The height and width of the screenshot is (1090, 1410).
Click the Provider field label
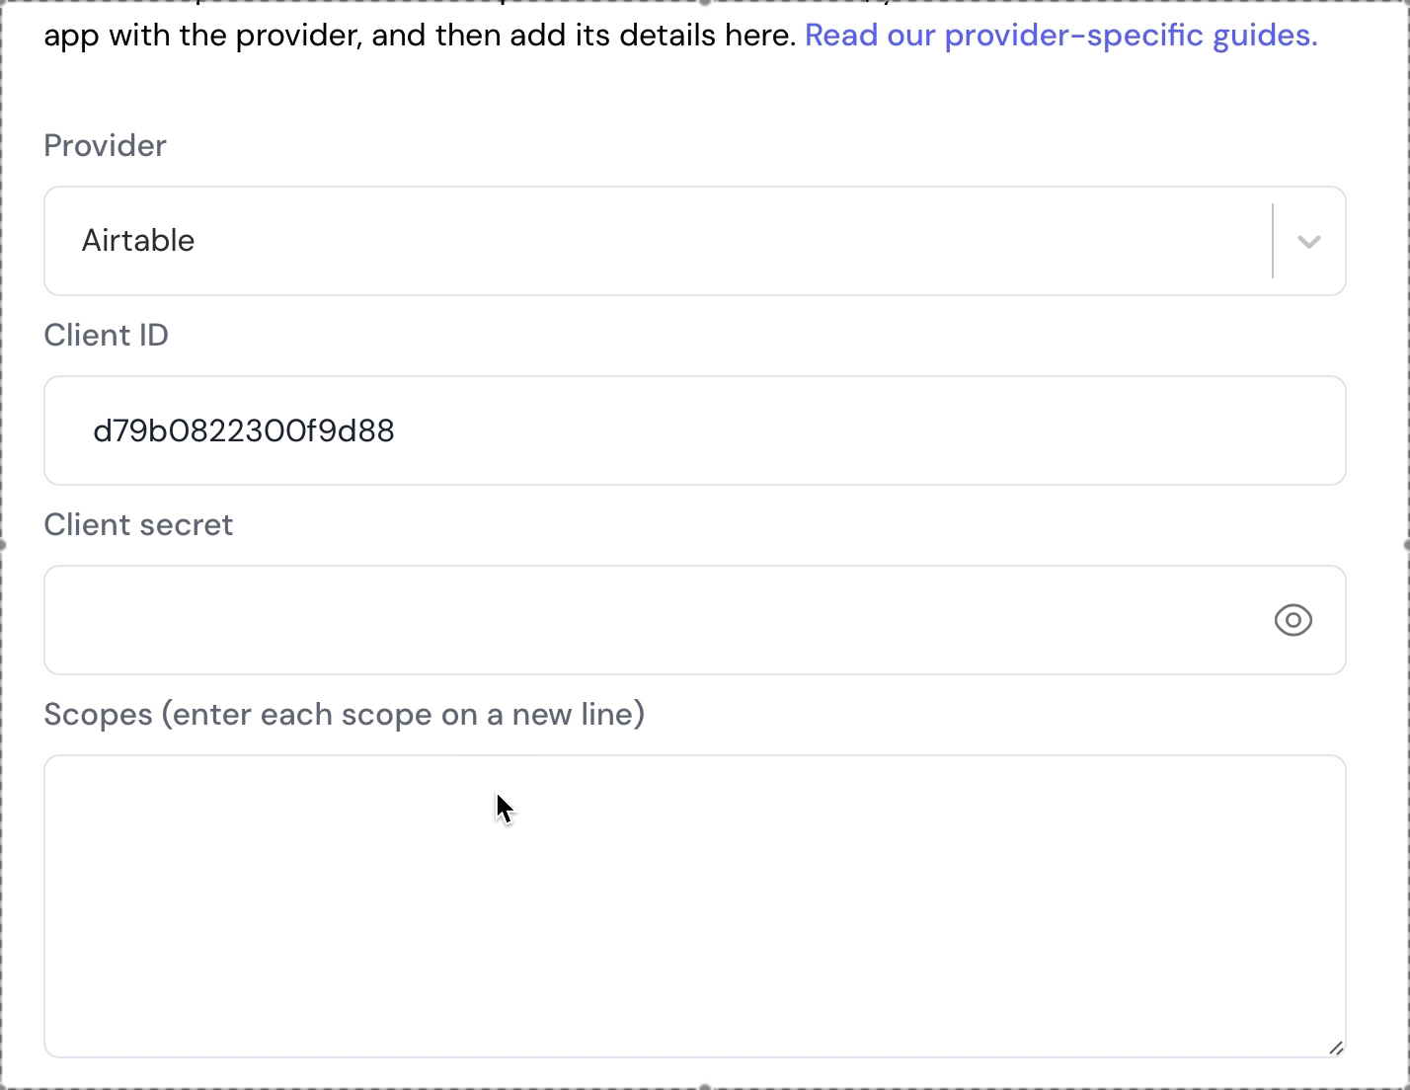[x=106, y=146]
